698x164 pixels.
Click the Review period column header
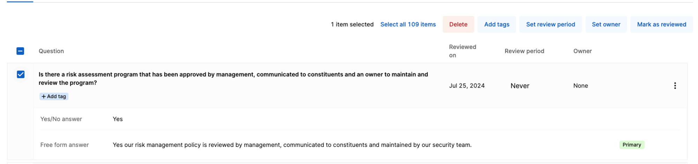tap(524, 51)
